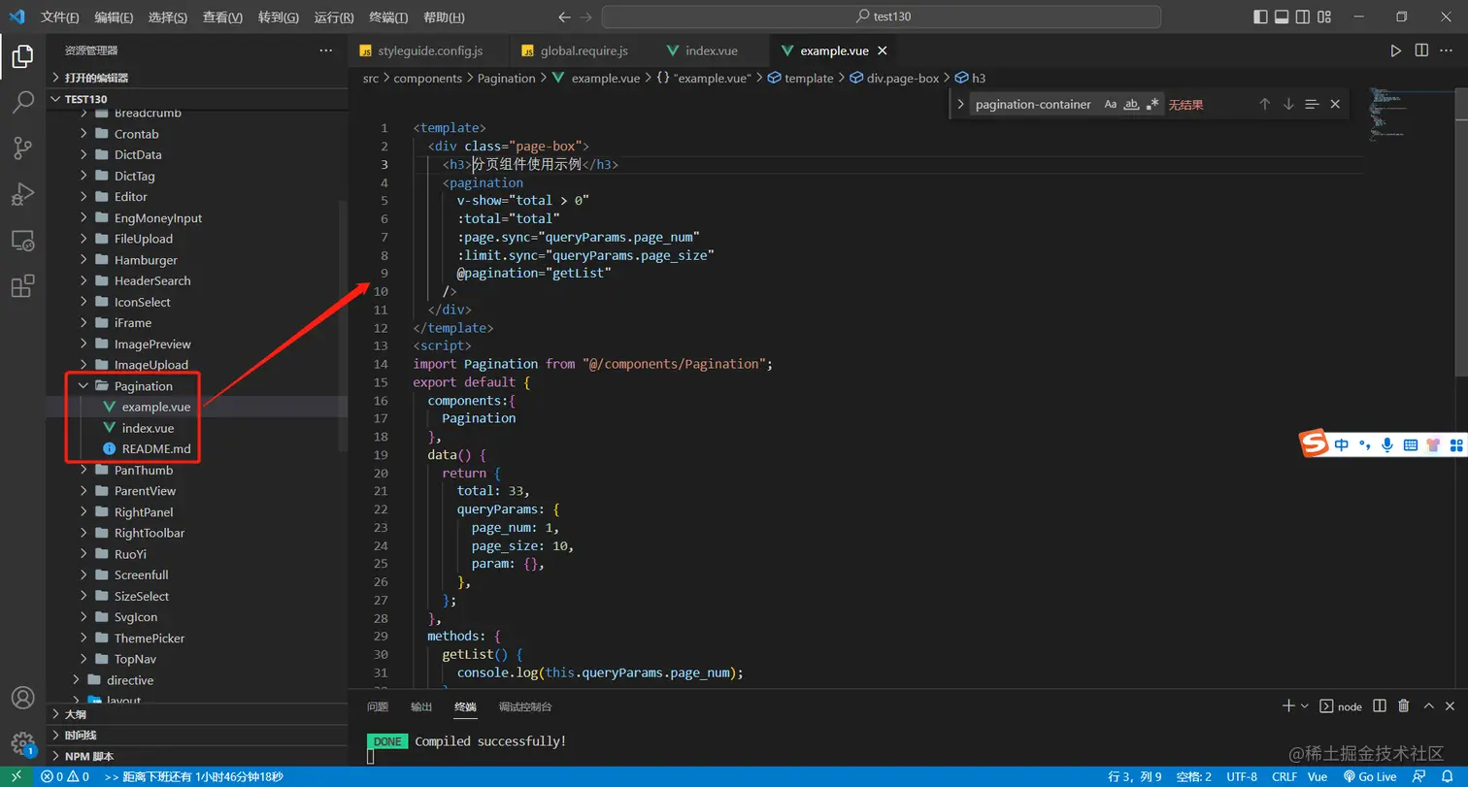Screen dimensions: 1468x787
Task: Switch to 输出 panel tab
Action: (x=421, y=706)
